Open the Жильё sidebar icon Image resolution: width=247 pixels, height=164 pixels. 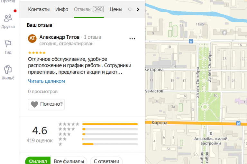(x=8, y=72)
